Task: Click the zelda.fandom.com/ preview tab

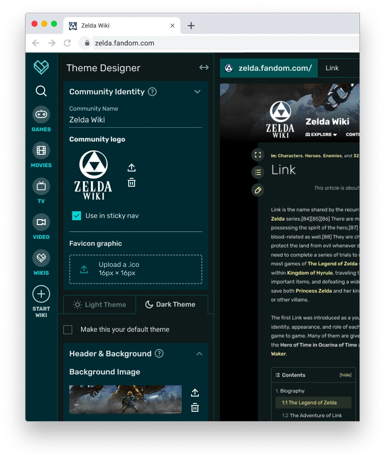Action: (269, 68)
